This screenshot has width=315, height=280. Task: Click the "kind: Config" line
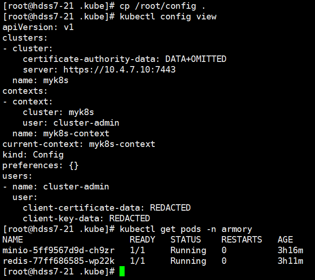[33, 155]
